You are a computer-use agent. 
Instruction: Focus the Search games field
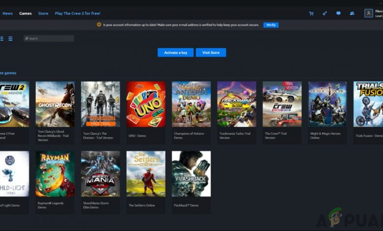[49, 38]
